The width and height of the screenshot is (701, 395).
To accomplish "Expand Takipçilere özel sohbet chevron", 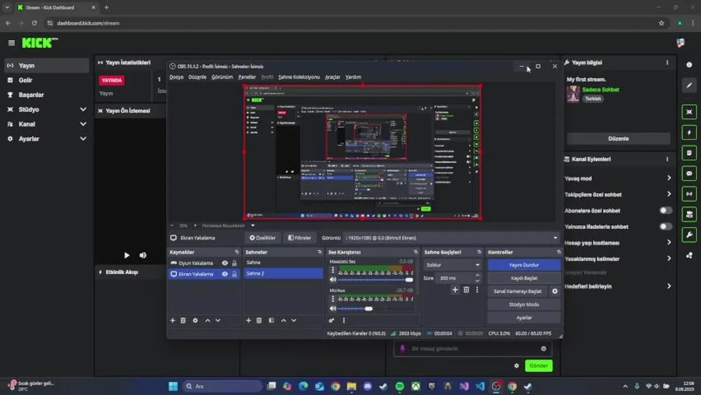I will point(669,194).
